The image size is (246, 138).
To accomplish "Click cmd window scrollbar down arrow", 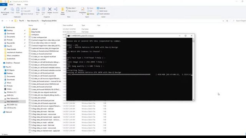I will point(193,100).
